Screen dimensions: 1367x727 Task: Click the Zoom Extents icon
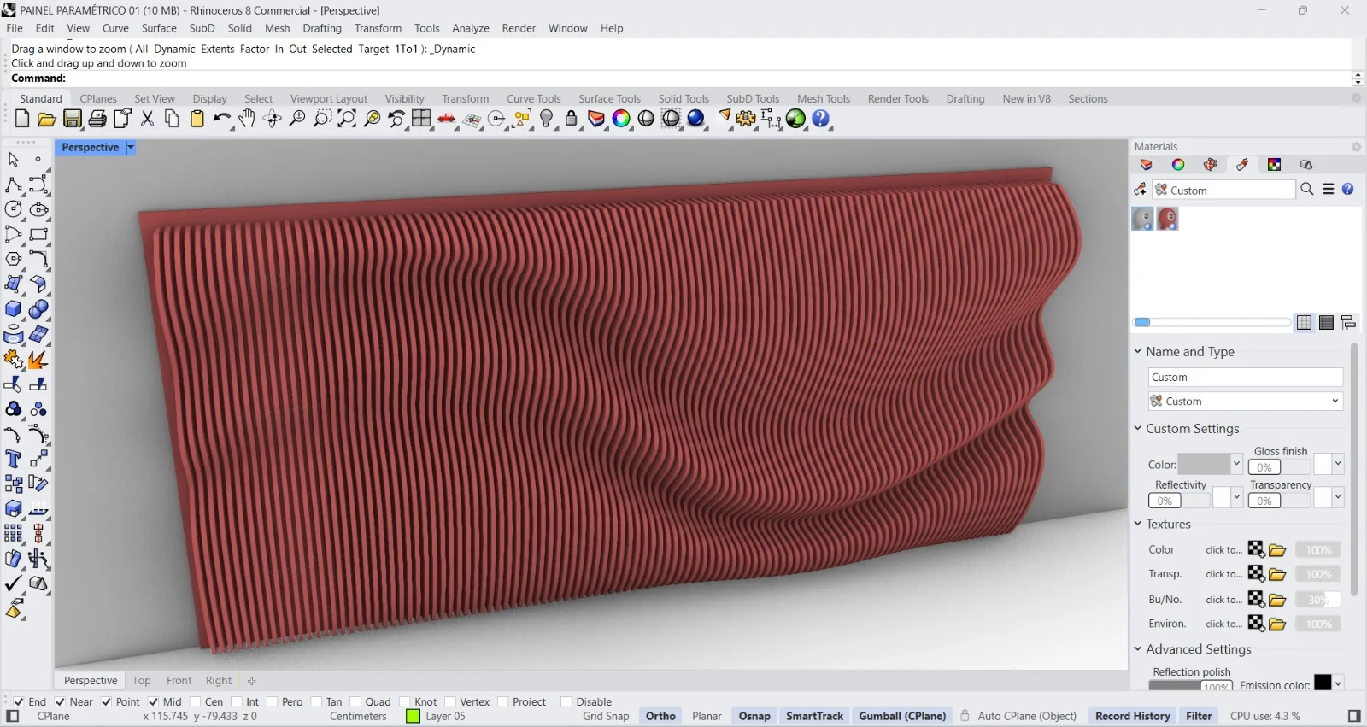[347, 119]
